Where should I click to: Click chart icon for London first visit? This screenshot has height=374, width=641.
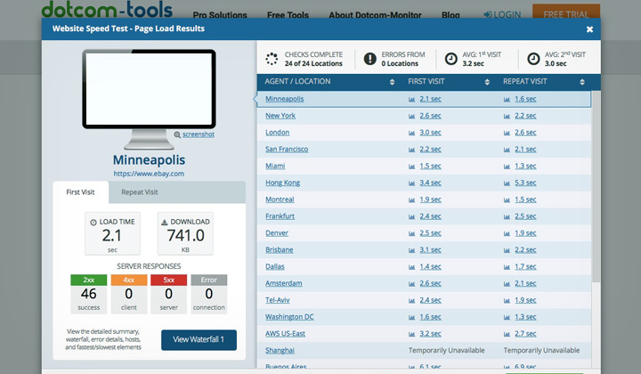coord(411,133)
